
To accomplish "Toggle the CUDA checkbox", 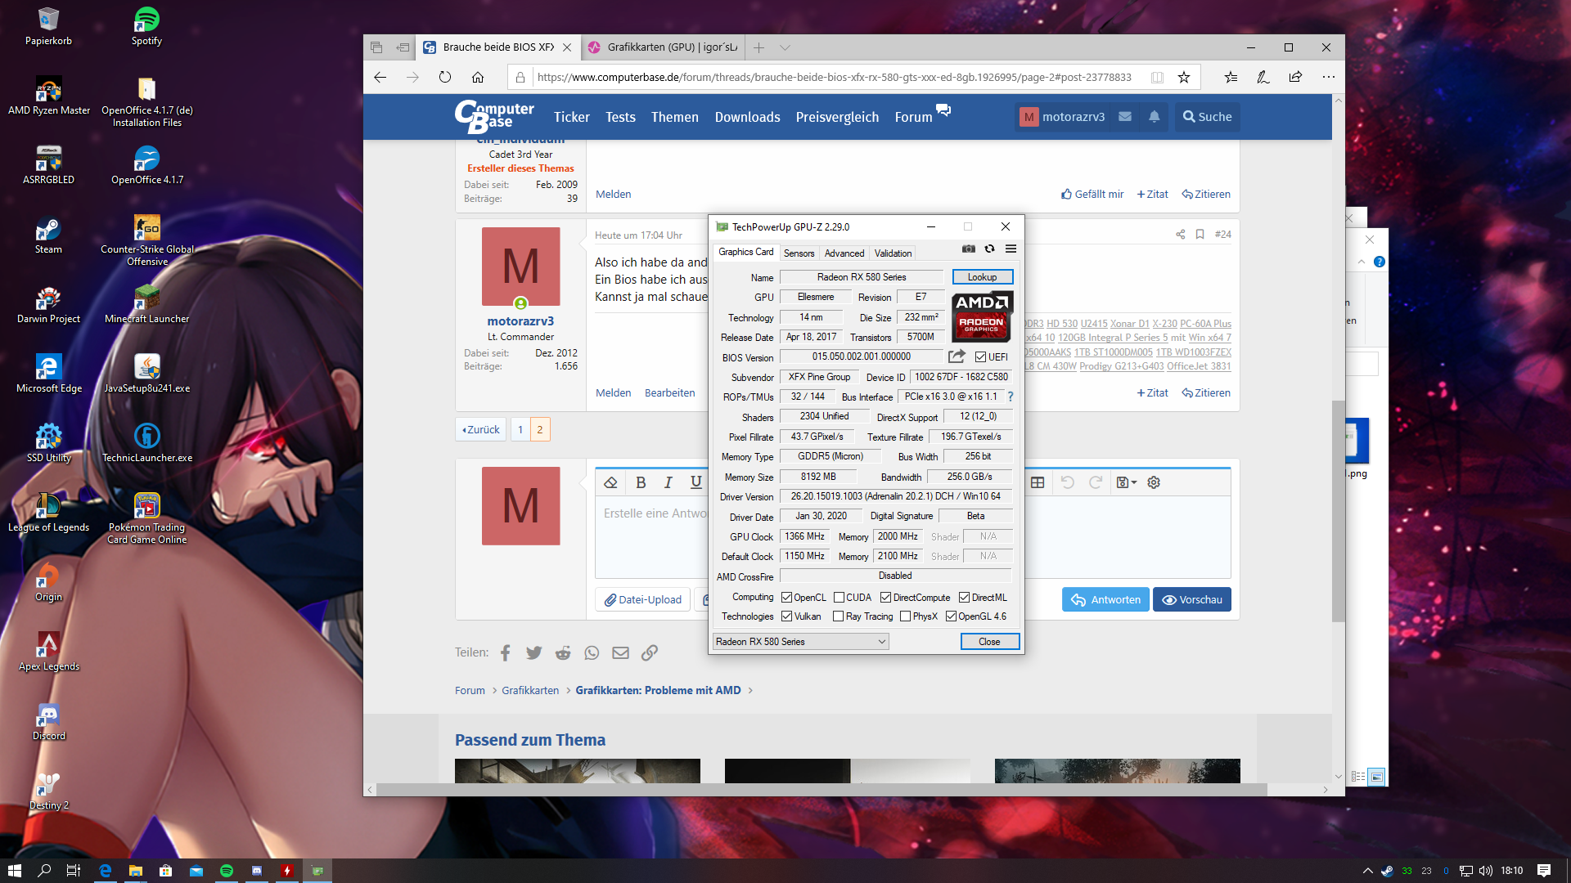I will coord(839,598).
